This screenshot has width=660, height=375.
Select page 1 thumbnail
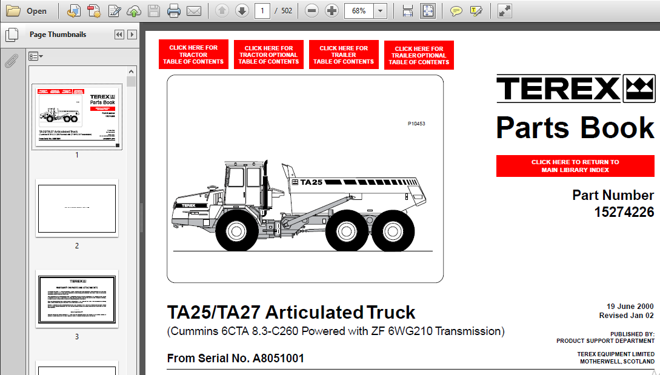[77, 116]
